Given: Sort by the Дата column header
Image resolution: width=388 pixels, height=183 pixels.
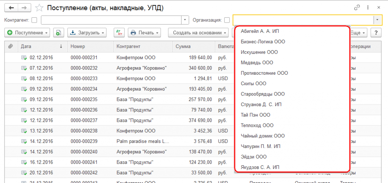Looking at the screenshot, I should coord(42,46).
